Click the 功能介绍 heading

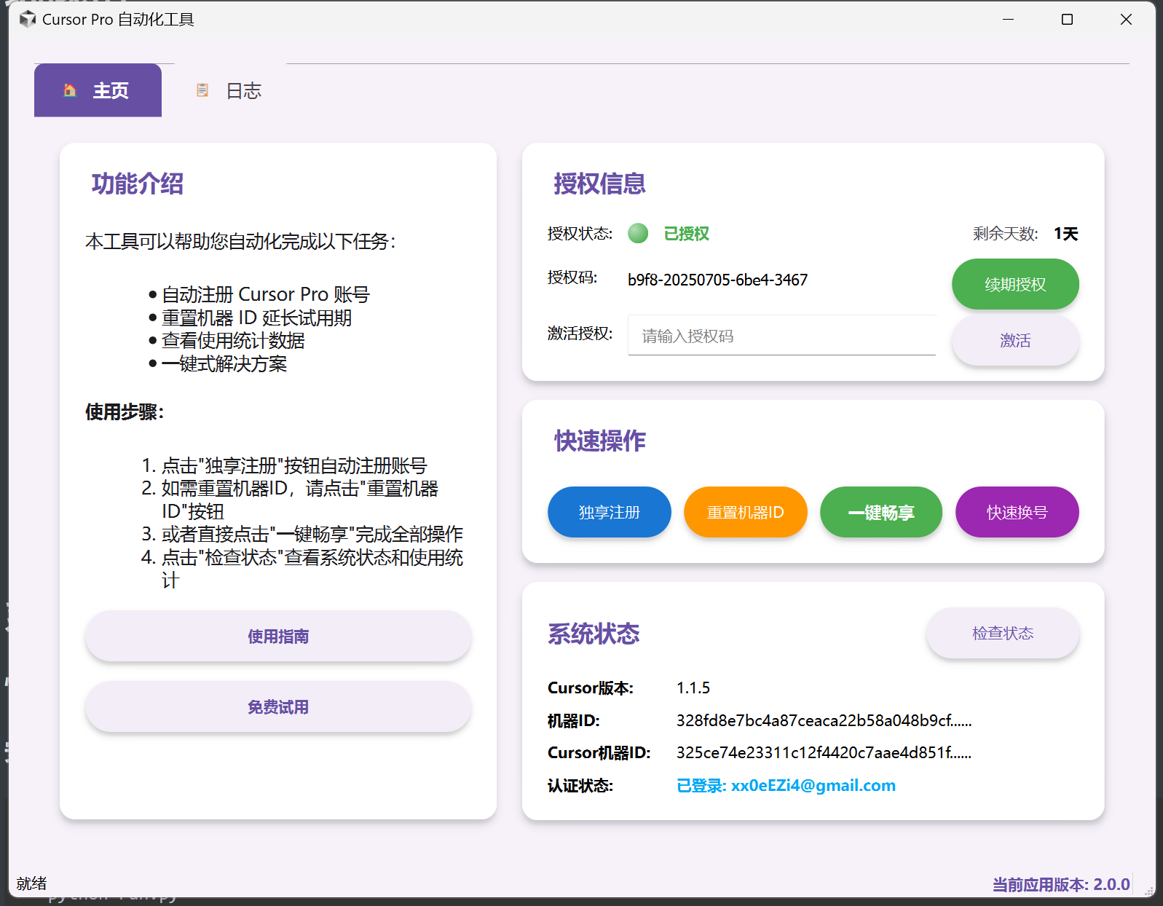[x=138, y=184]
